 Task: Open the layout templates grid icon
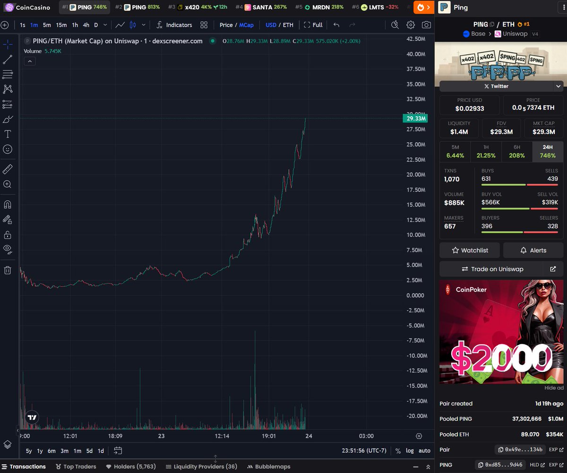(204, 25)
